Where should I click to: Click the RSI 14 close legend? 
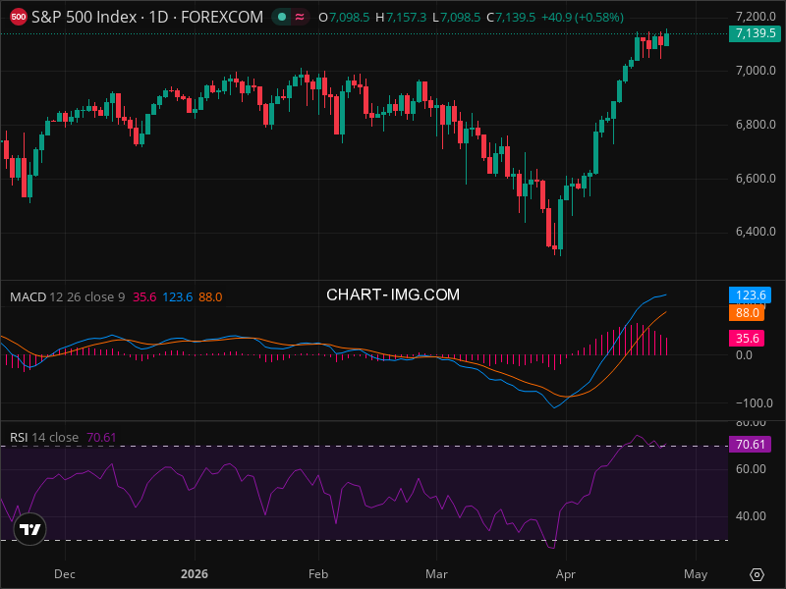click(44, 437)
